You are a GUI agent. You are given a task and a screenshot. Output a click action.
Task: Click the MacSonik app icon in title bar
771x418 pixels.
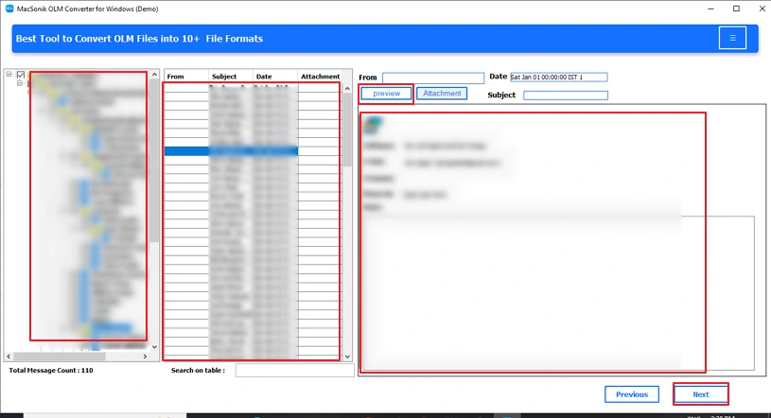click(x=9, y=9)
